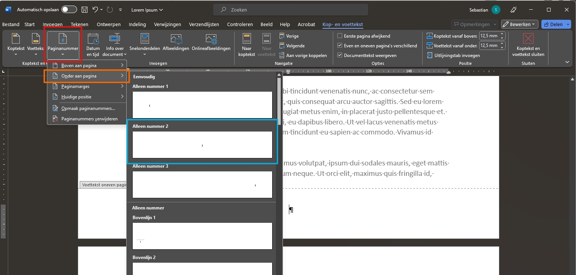Switch to the Controleren tab
The width and height of the screenshot is (576, 275).
click(x=240, y=25)
